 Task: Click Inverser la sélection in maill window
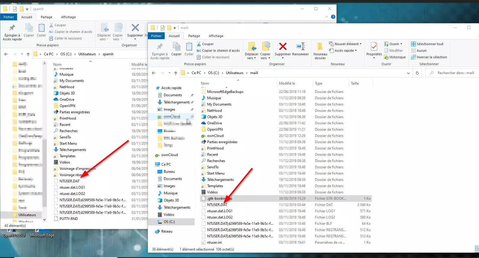[x=429, y=57]
